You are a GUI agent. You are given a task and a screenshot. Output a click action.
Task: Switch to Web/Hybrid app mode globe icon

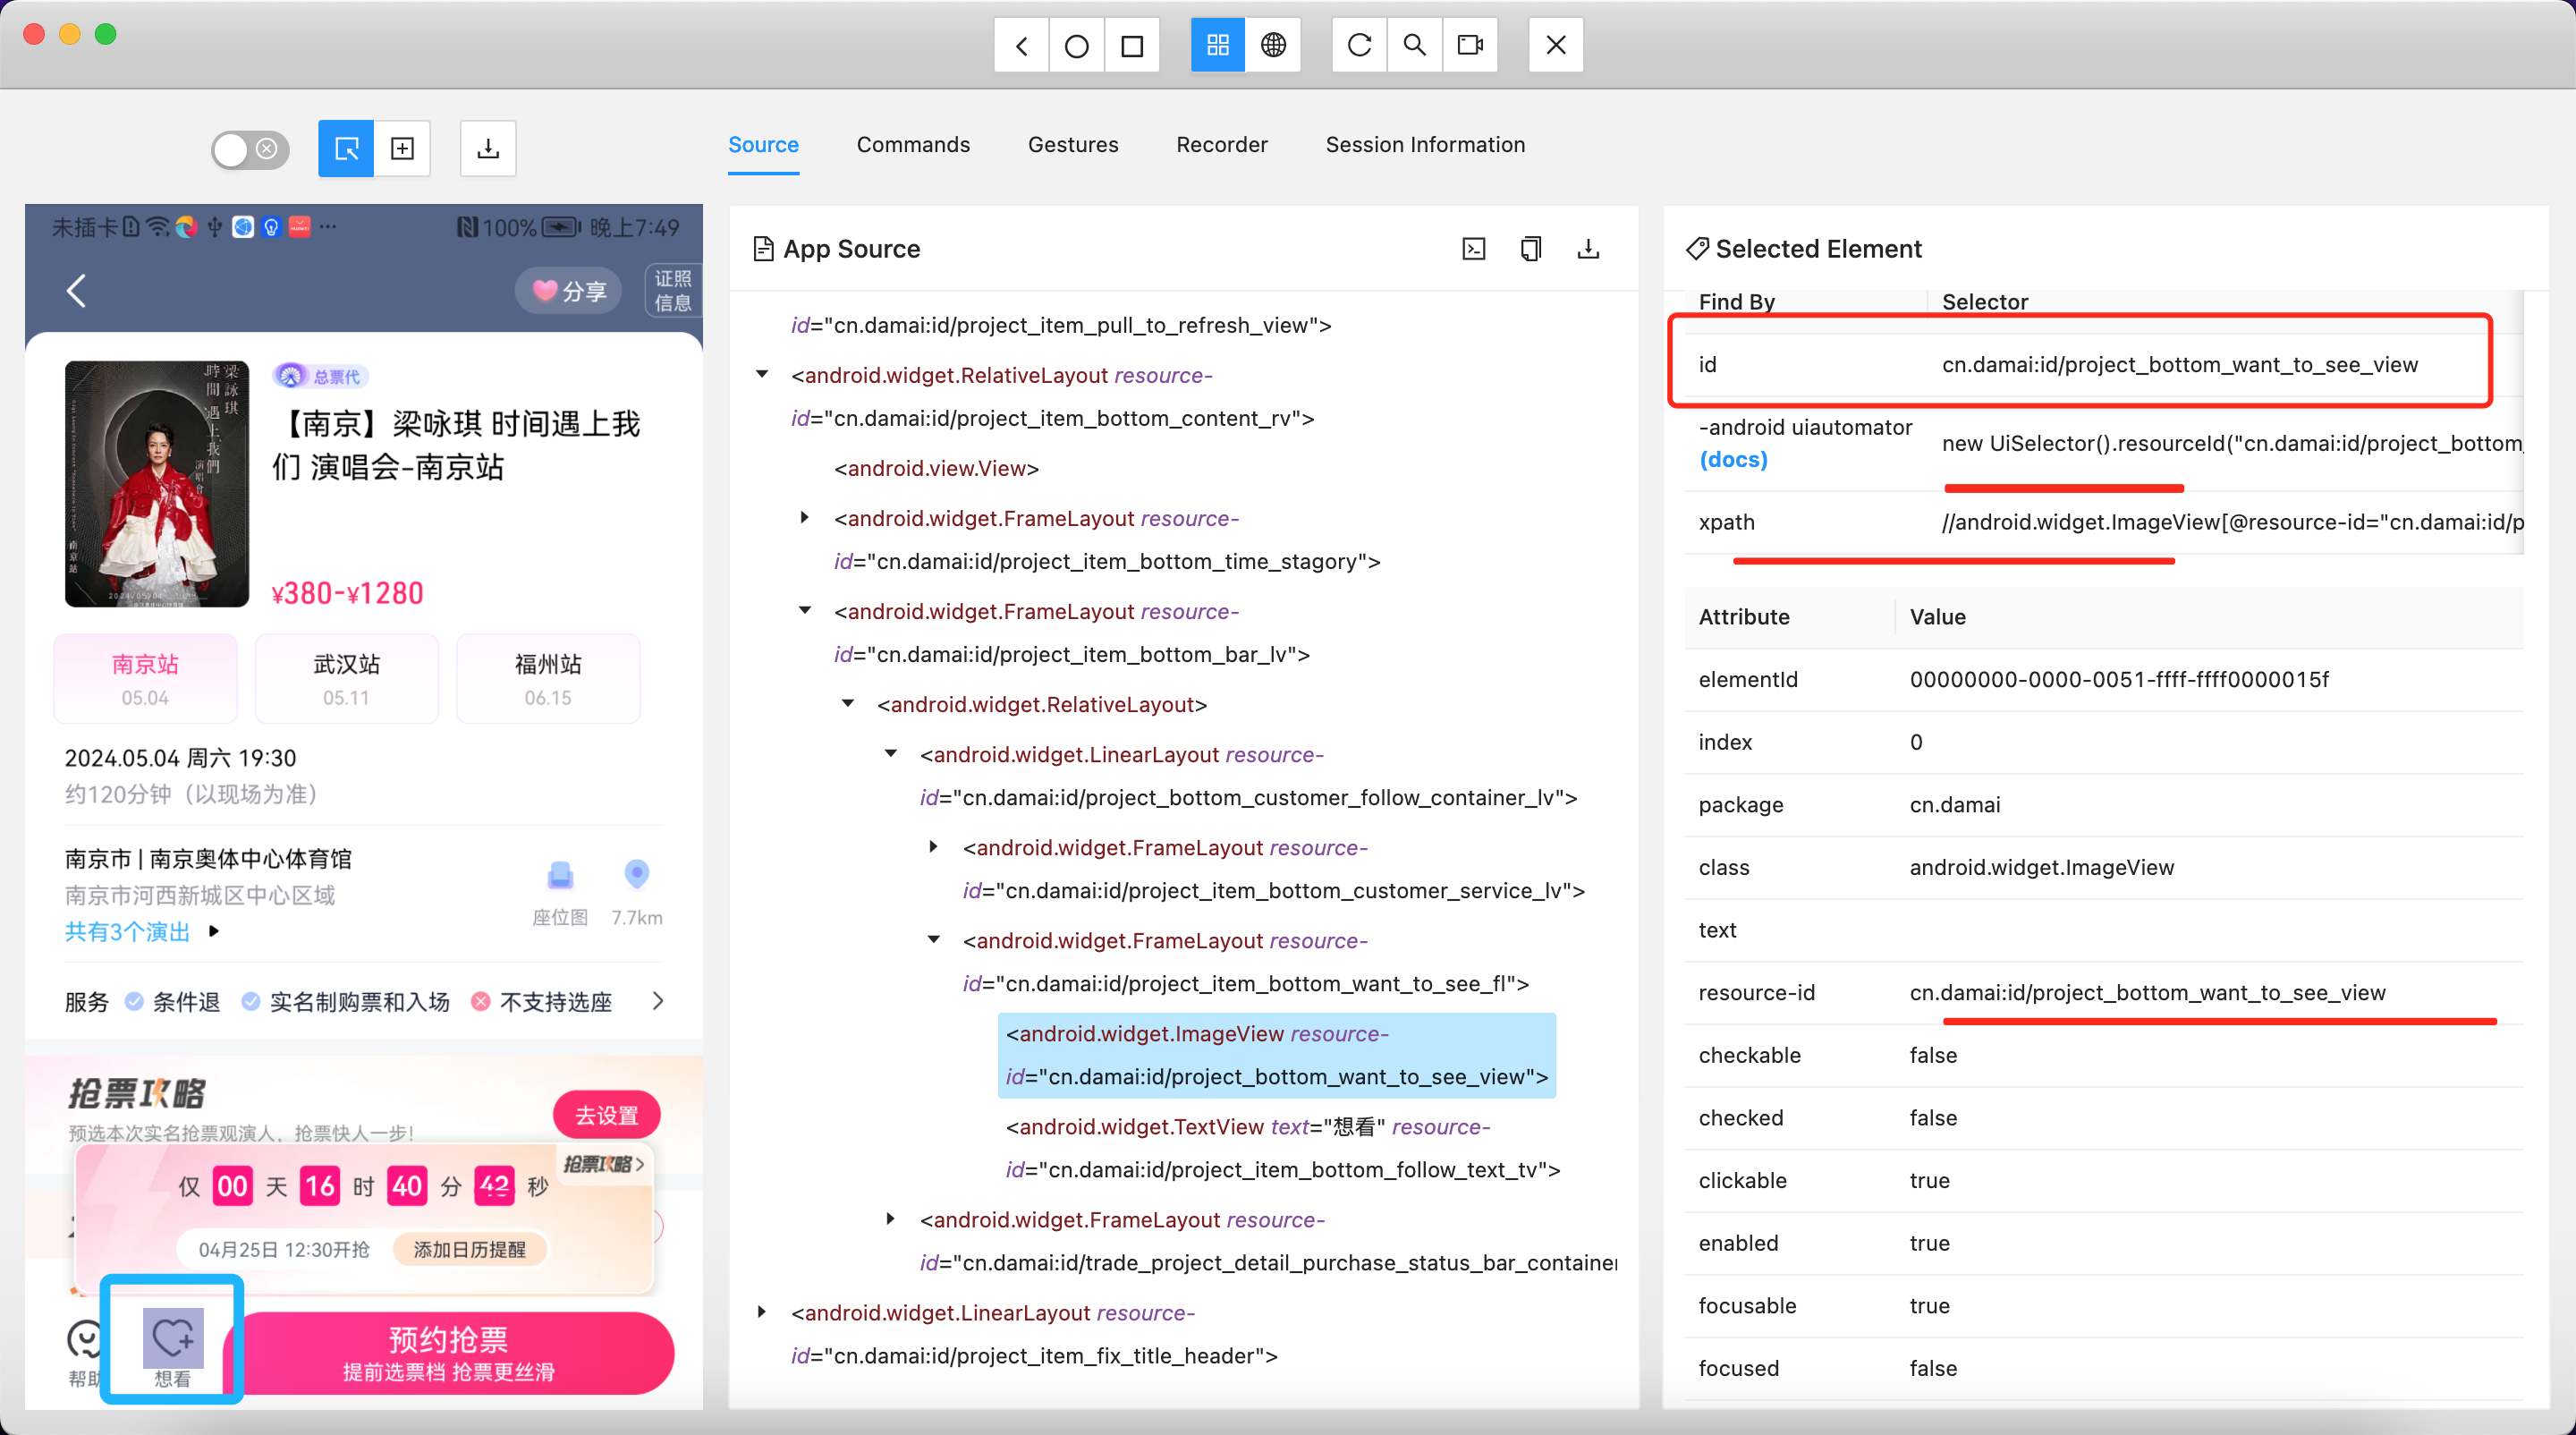[x=1273, y=45]
